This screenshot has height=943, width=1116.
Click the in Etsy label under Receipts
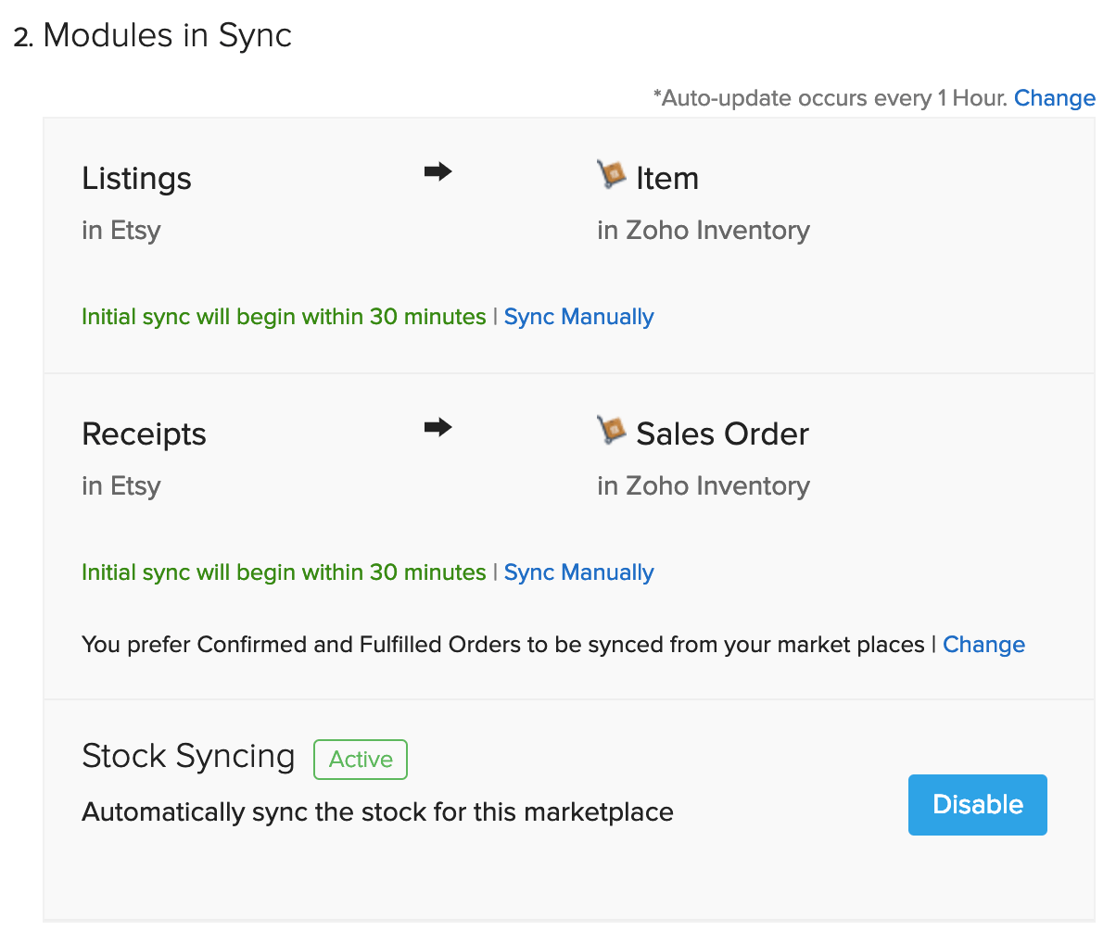121,485
